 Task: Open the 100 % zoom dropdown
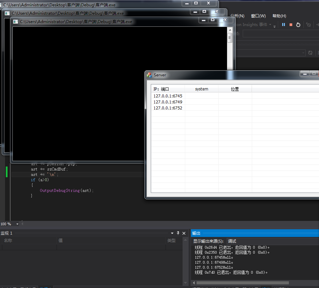[17, 224]
